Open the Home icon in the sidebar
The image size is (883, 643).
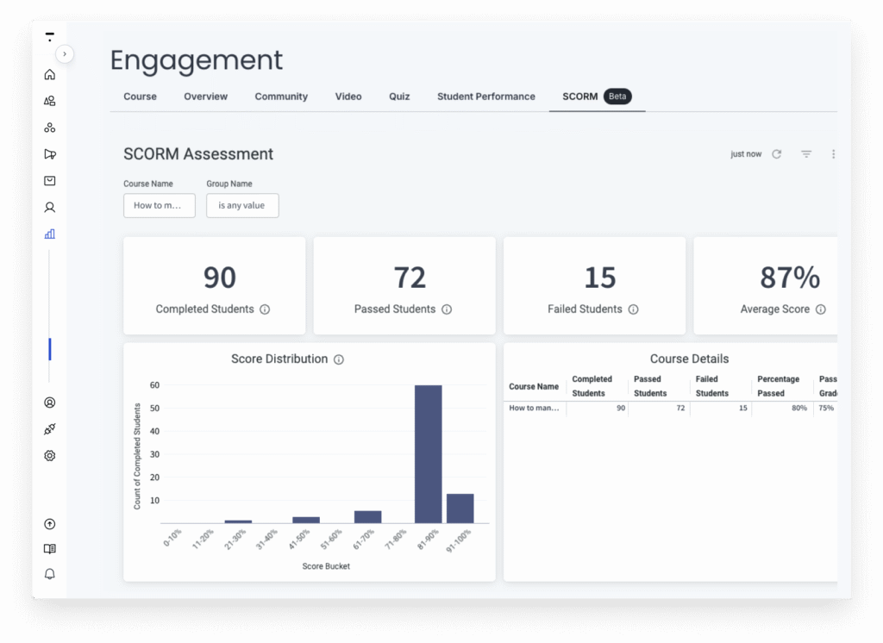[x=49, y=74]
